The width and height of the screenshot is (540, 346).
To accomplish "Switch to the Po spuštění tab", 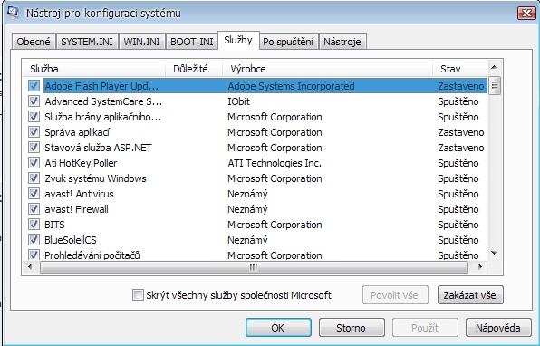I will pyautogui.click(x=288, y=42).
